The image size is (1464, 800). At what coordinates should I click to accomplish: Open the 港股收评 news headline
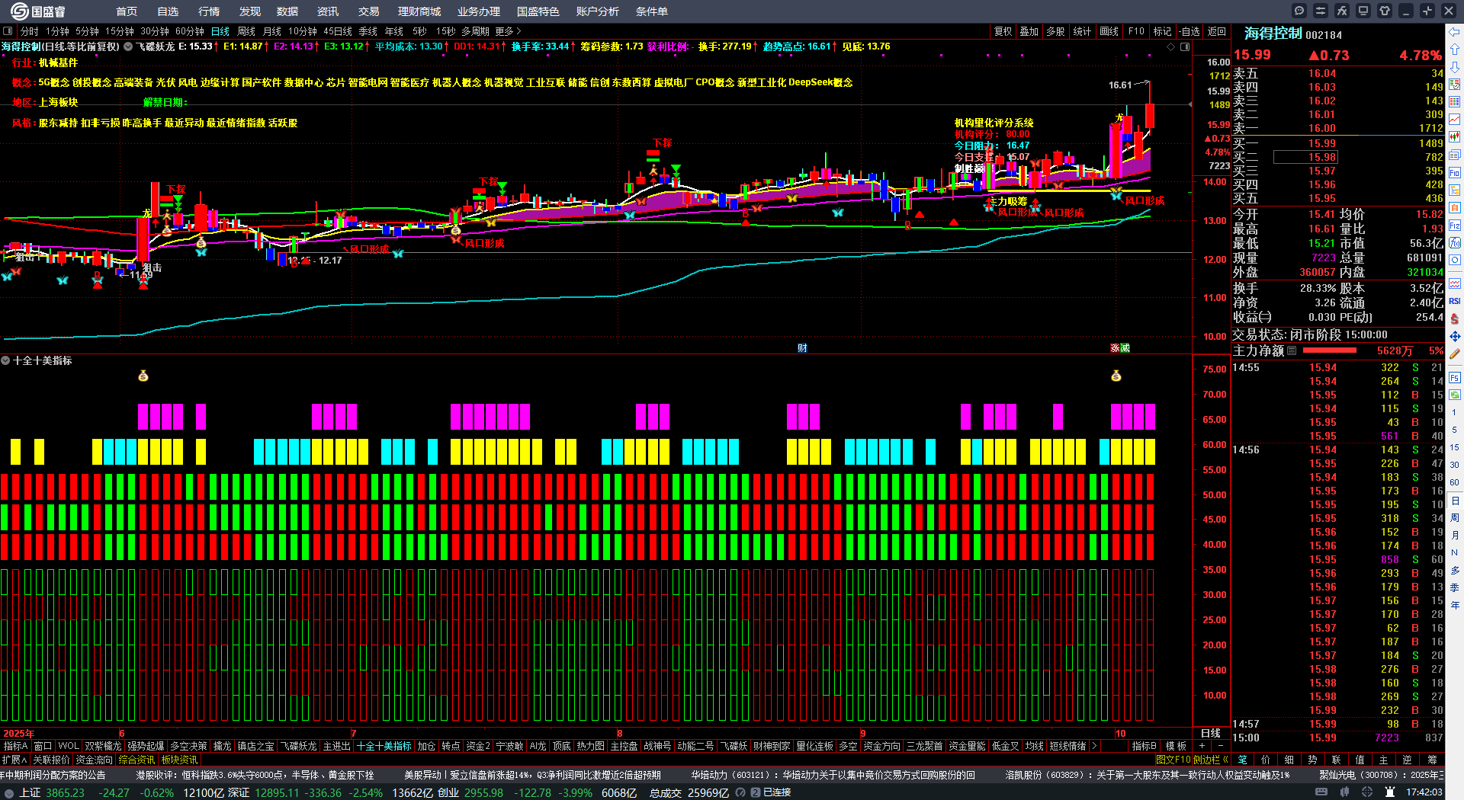click(255, 775)
